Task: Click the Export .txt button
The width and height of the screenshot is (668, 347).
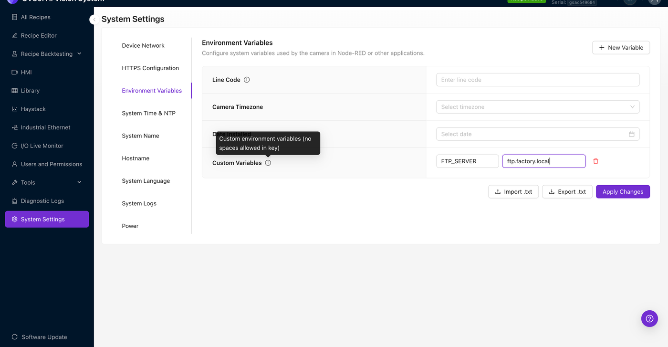Action: [x=567, y=192]
